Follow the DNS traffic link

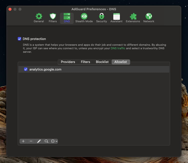click(118, 48)
